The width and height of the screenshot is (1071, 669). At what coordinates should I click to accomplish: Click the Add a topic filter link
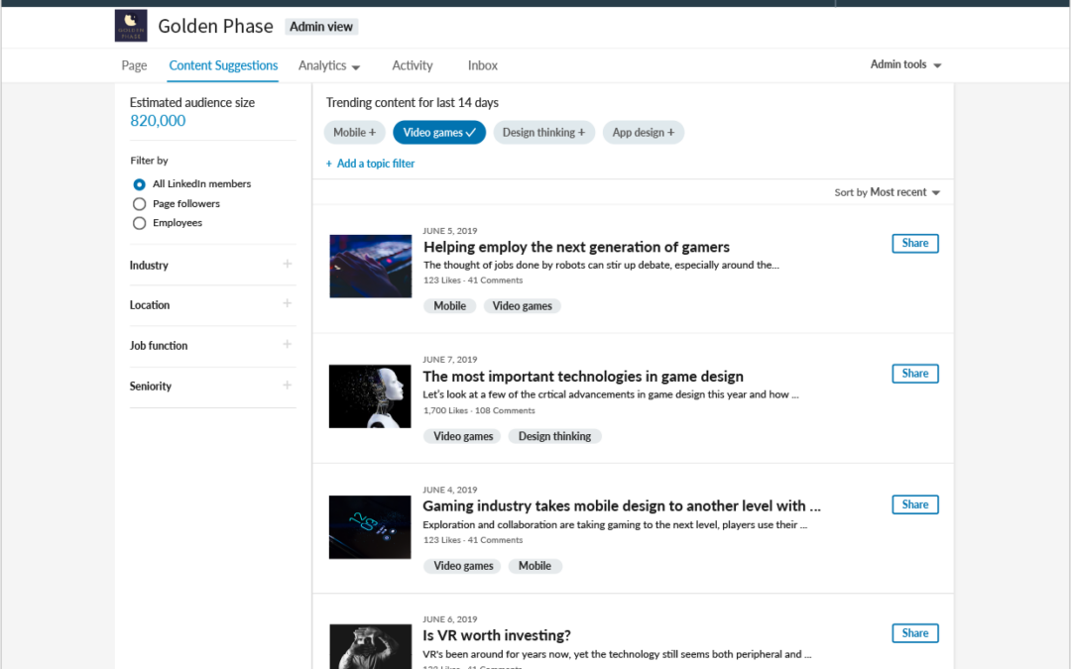coord(370,163)
